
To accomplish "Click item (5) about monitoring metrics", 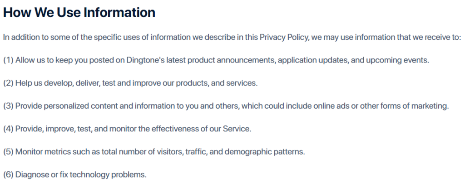I will coord(153,152).
